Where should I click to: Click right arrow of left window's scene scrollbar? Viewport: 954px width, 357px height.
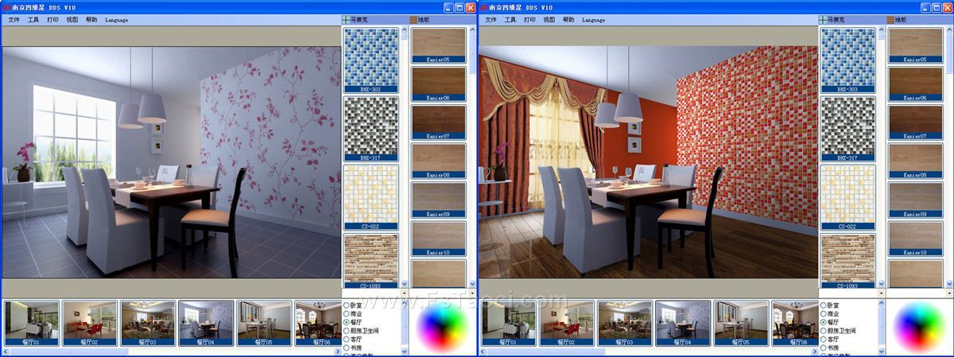click(336, 351)
